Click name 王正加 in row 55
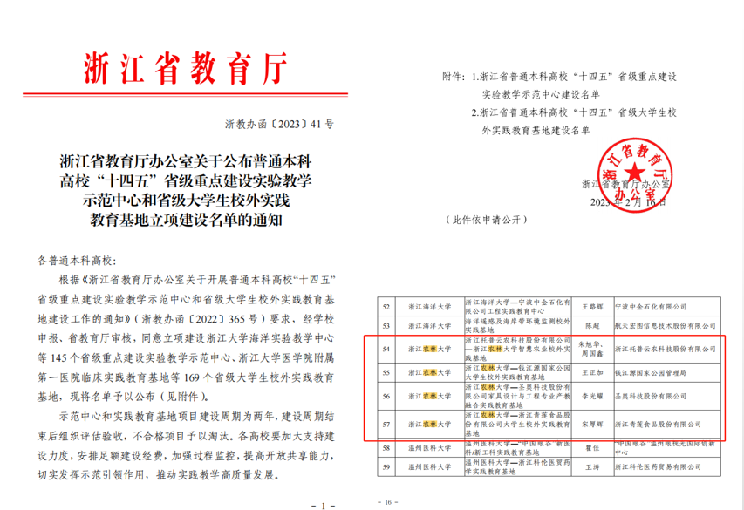744x510 pixels. [x=591, y=372]
